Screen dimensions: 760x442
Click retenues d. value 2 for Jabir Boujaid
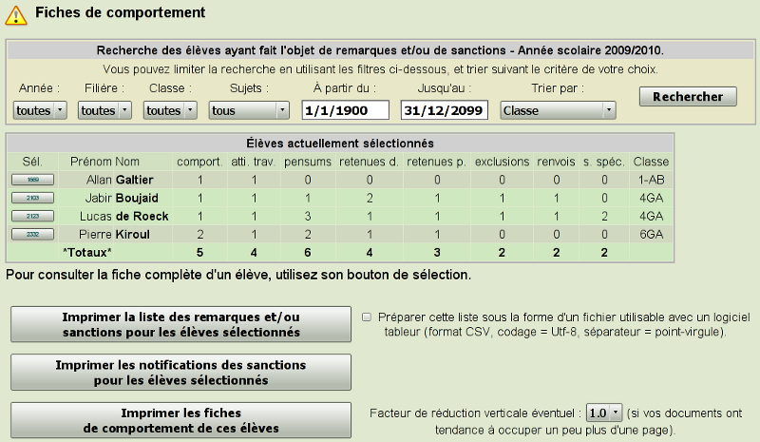(x=370, y=198)
